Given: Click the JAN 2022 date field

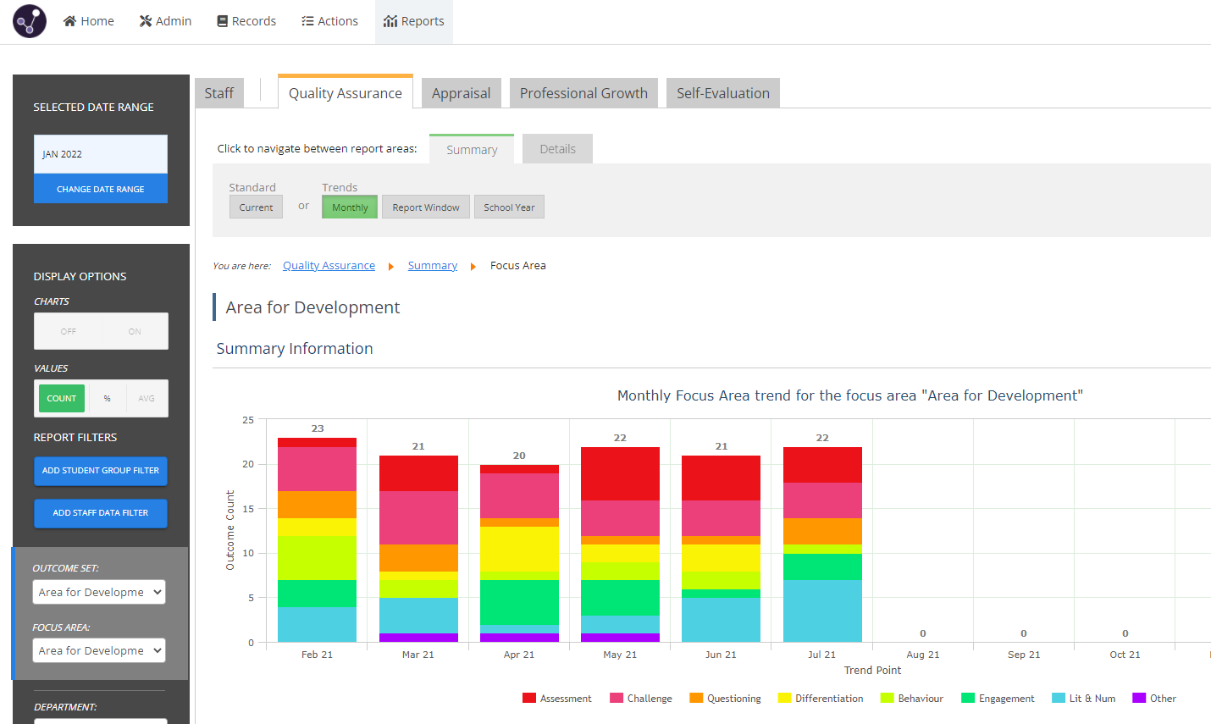Looking at the screenshot, I should pos(101,154).
